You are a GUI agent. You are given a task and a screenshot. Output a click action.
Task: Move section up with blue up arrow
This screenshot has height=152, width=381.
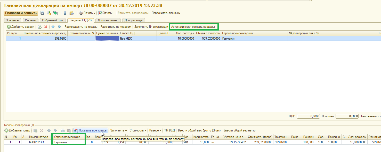click(x=53, y=27)
